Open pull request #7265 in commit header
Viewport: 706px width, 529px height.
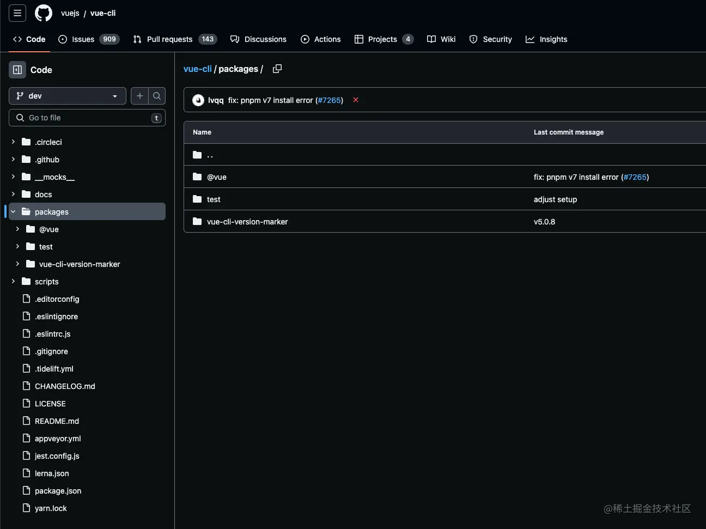pyautogui.click(x=330, y=100)
